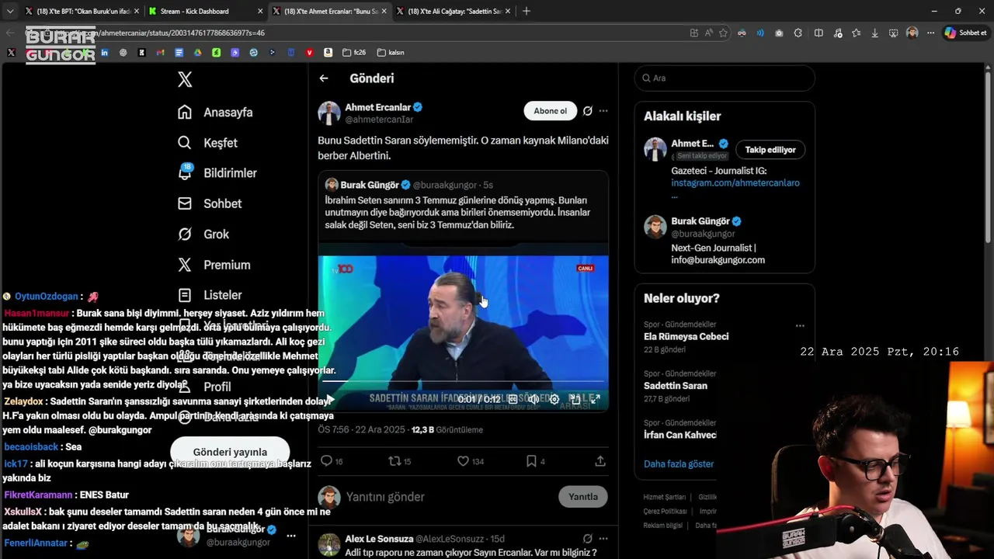Image resolution: width=994 pixels, height=559 pixels.
Task: Like the post with 134 likes
Action: coord(470,461)
